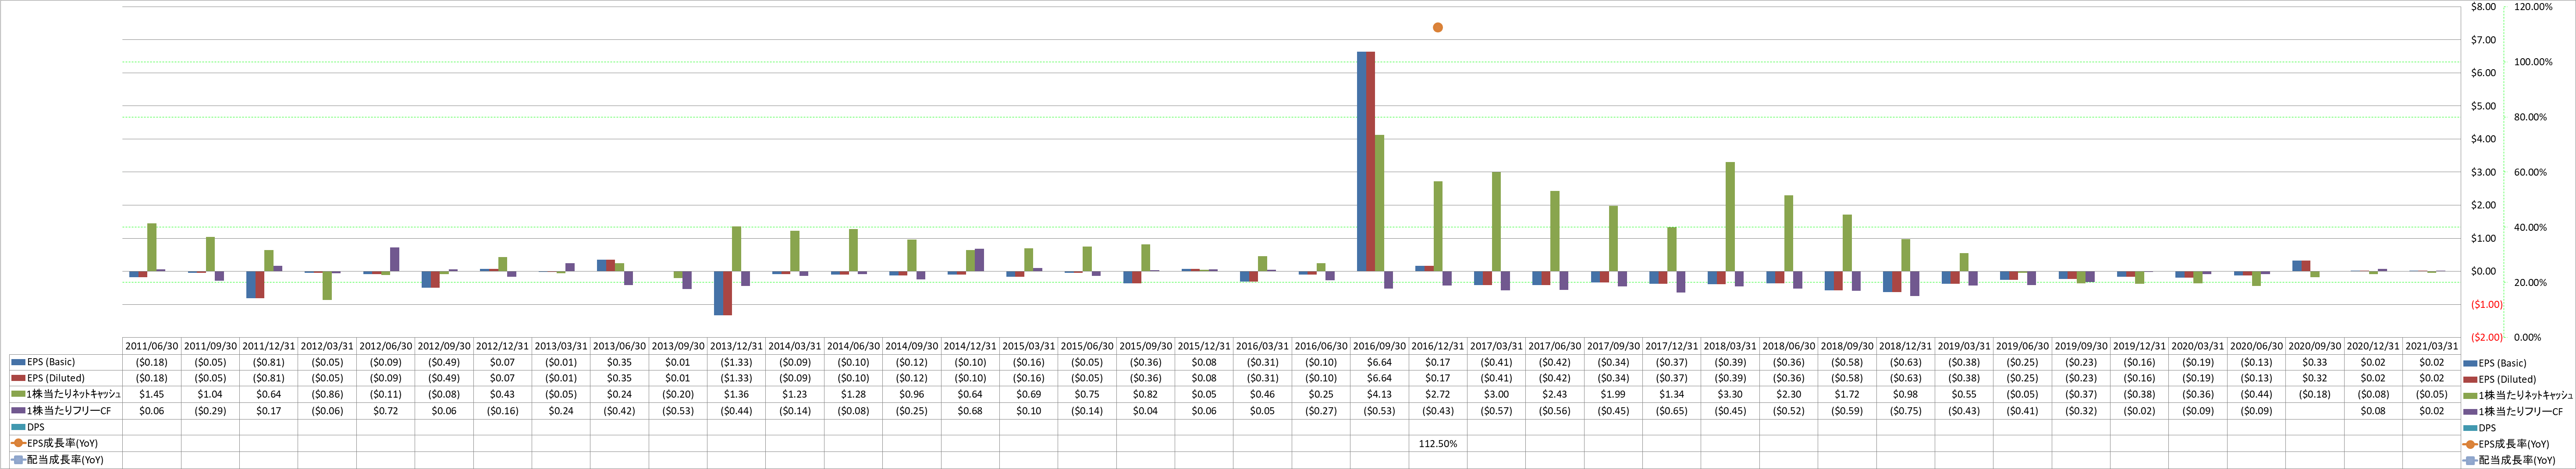The height and width of the screenshot is (469, 2576).
Task: Click the 0.00% secondary axis label
Action: pyautogui.click(x=2527, y=338)
